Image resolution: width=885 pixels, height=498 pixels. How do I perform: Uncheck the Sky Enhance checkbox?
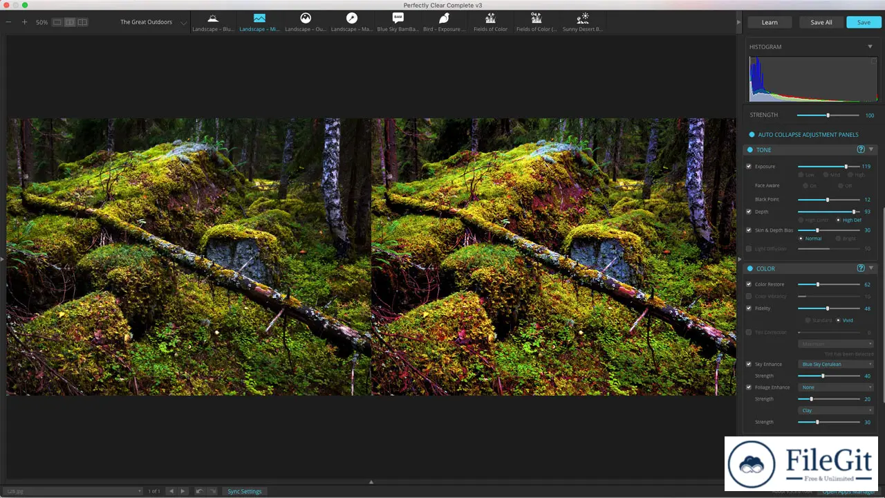[749, 365]
